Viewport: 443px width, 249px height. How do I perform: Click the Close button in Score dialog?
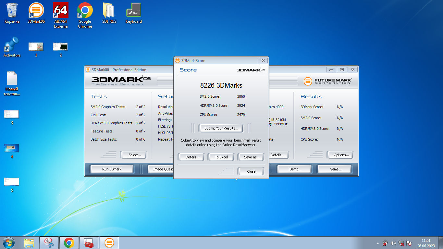251,171
